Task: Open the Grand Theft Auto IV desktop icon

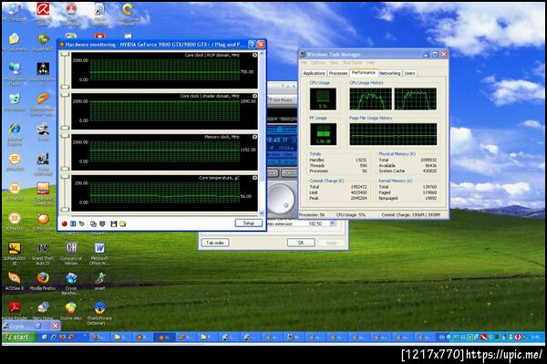Action: pyautogui.click(x=43, y=253)
